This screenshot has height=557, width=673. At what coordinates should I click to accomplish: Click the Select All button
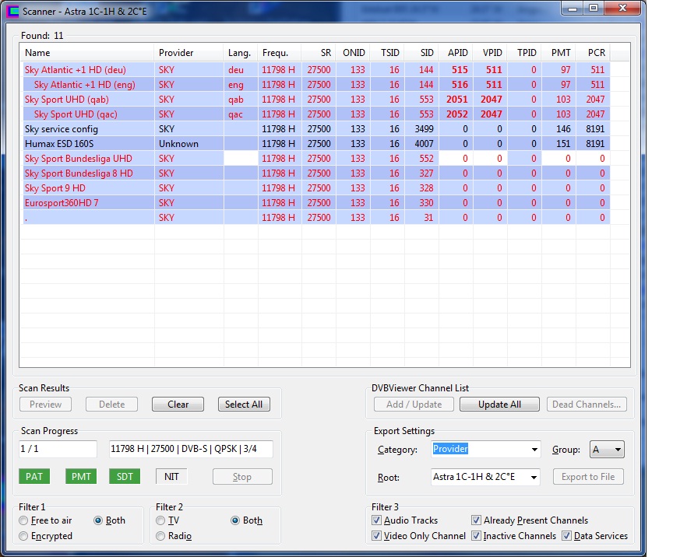pos(244,405)
